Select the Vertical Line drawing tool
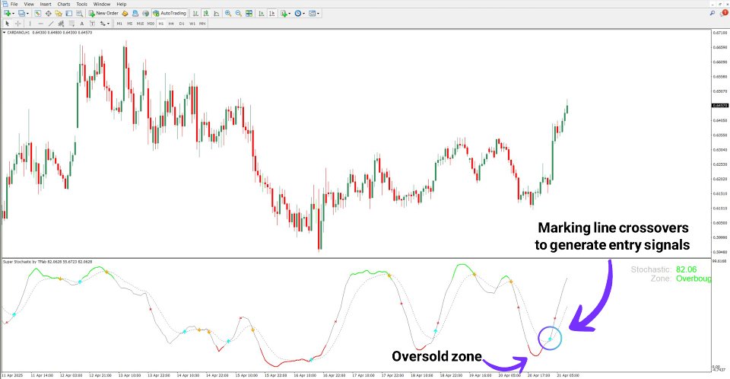Image resolution: width=730 pixels, height=379 pixels. (x=30, y=24)
